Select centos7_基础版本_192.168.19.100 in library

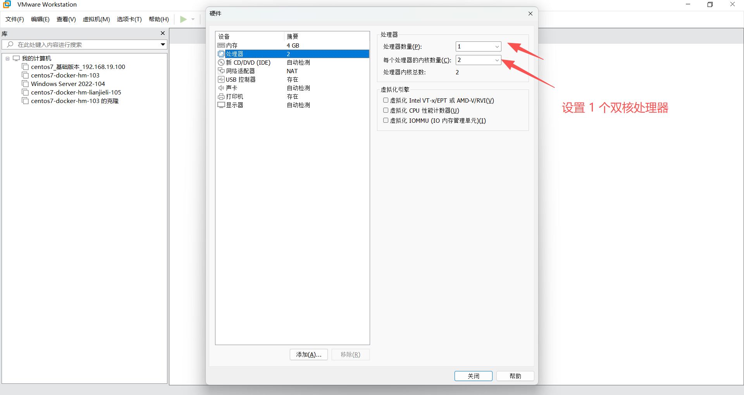(x=78, y=67)
